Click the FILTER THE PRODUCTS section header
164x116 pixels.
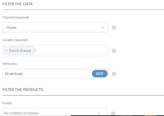click(x=23, y=90)
